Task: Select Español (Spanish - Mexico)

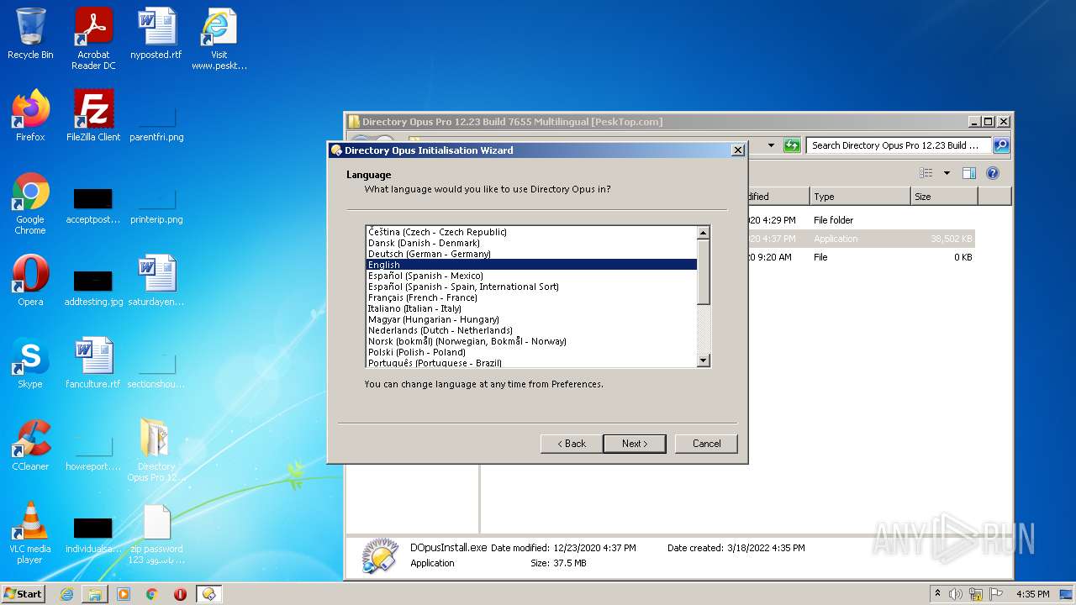Action: click(x=531, y=276)
